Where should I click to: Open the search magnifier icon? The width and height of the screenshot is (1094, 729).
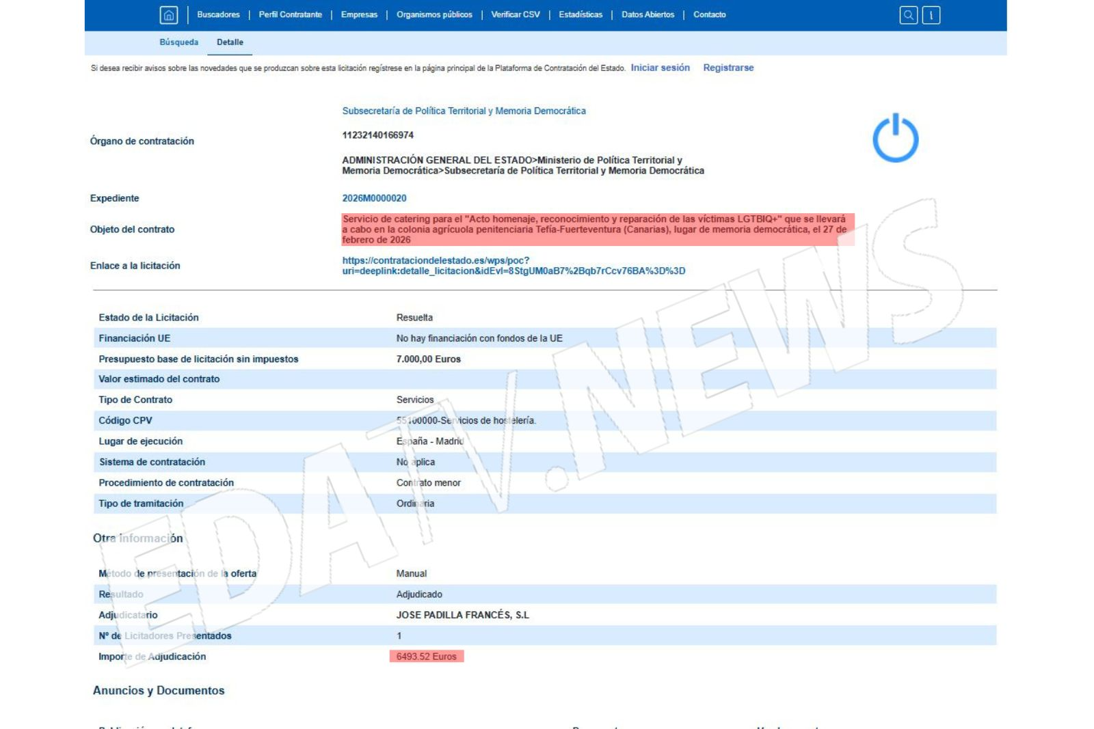click(908, 15)
